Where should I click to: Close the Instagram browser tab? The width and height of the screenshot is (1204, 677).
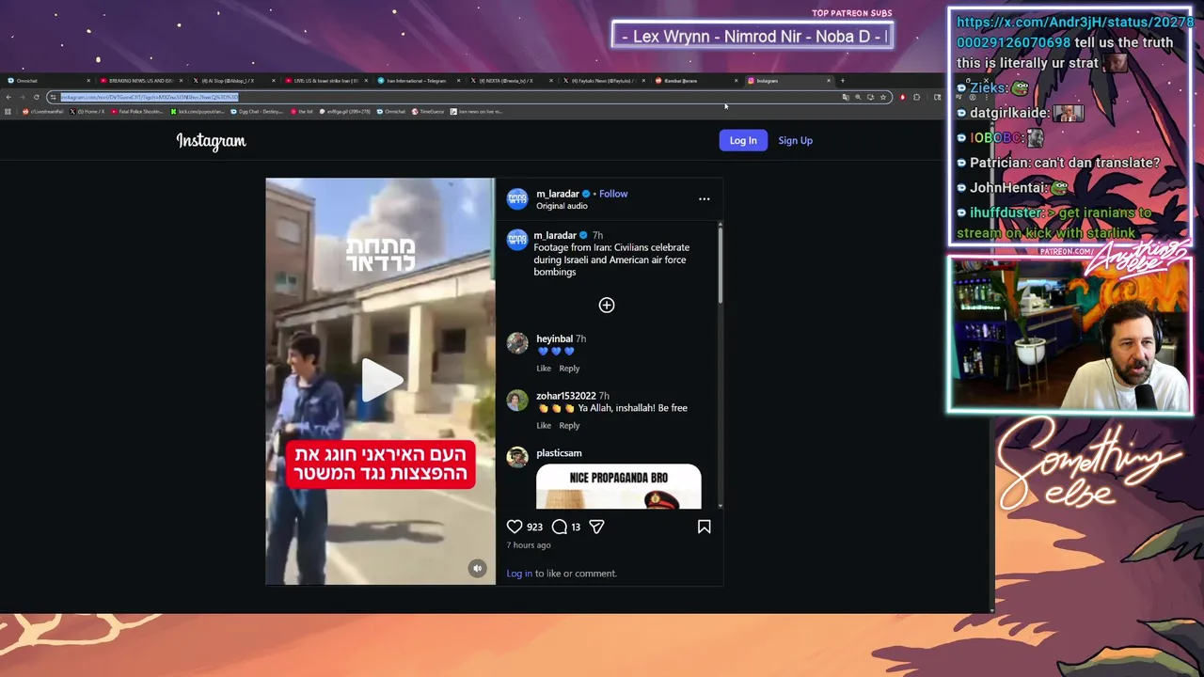[x=829, y=81]
